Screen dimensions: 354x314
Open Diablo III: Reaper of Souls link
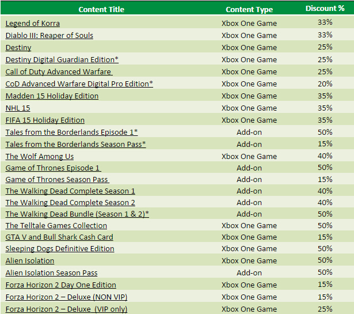pos(50,36)
